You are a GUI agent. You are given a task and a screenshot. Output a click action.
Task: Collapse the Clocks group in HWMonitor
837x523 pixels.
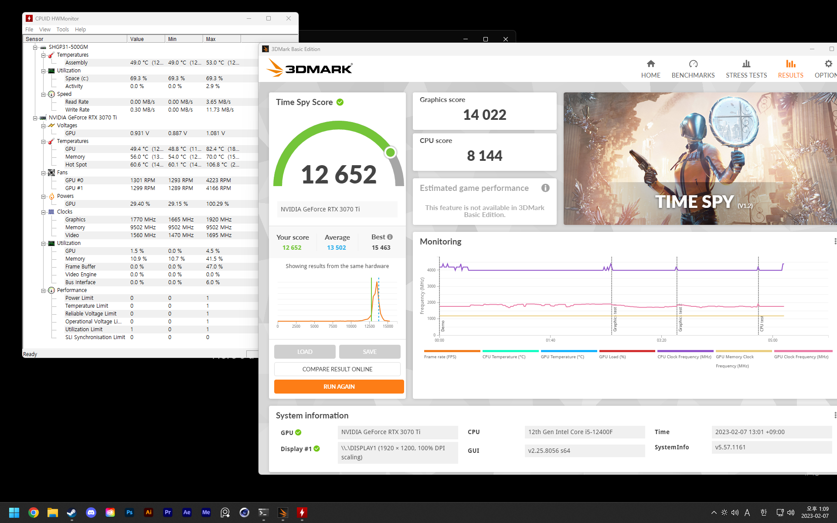pos(43,212)
